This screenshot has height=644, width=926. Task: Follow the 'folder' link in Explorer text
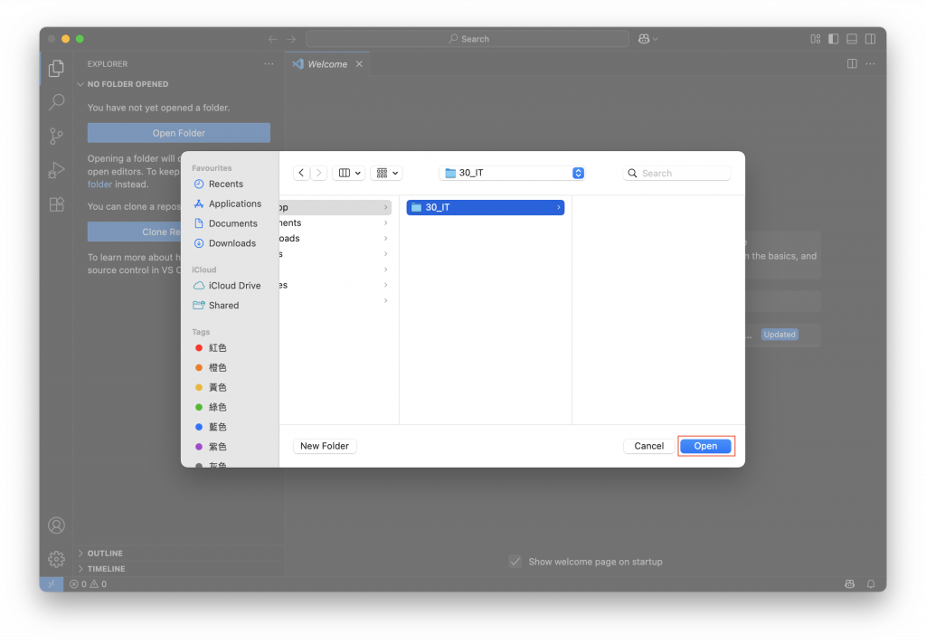coord(99,185)
